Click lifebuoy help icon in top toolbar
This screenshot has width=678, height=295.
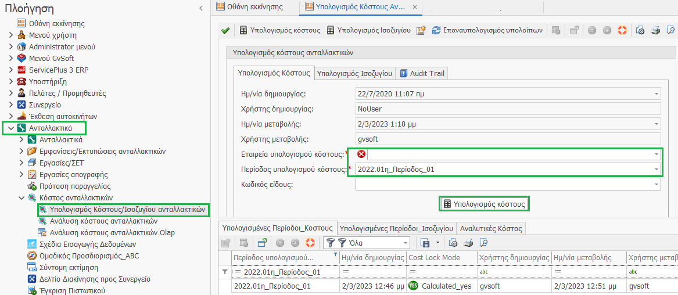(x=622, y=30)
